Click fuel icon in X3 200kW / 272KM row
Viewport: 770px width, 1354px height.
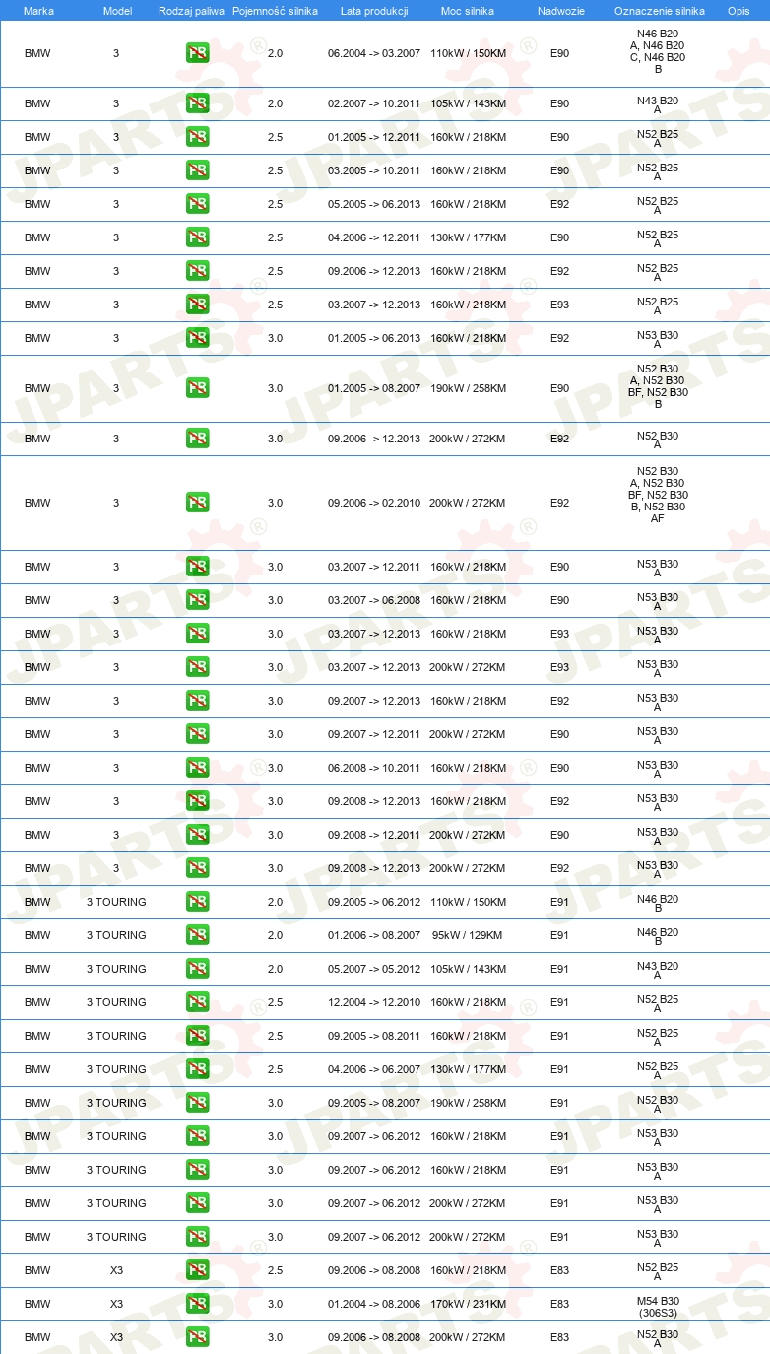coord(197,1337)
